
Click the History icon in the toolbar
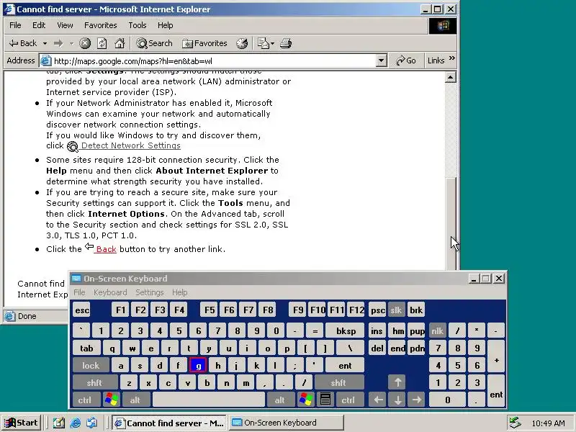(x=242, y=43)
